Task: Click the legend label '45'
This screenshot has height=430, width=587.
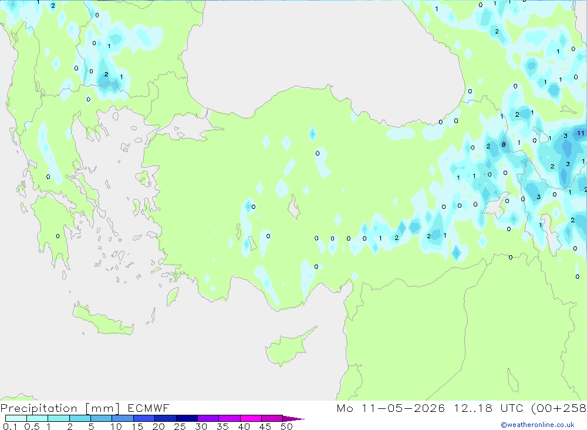Action: [x=265, y=426]
